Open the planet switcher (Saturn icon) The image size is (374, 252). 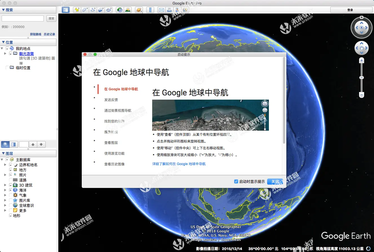click(x=139, y=10)
